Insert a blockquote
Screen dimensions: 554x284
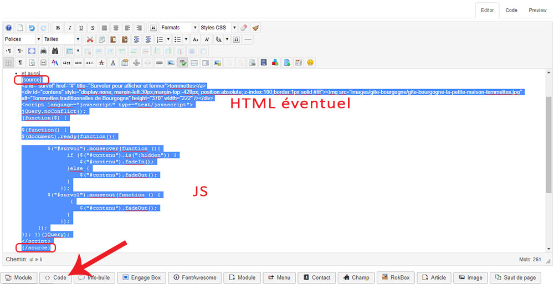(x=153, y=28)
